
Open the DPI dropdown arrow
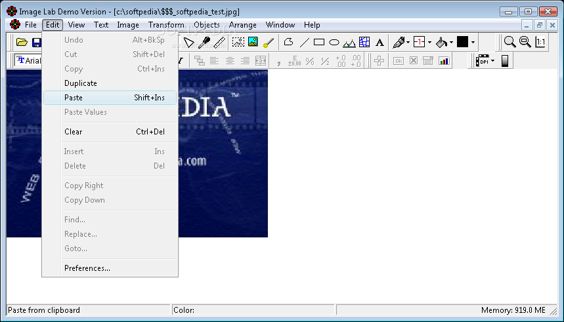coord(493,61)
